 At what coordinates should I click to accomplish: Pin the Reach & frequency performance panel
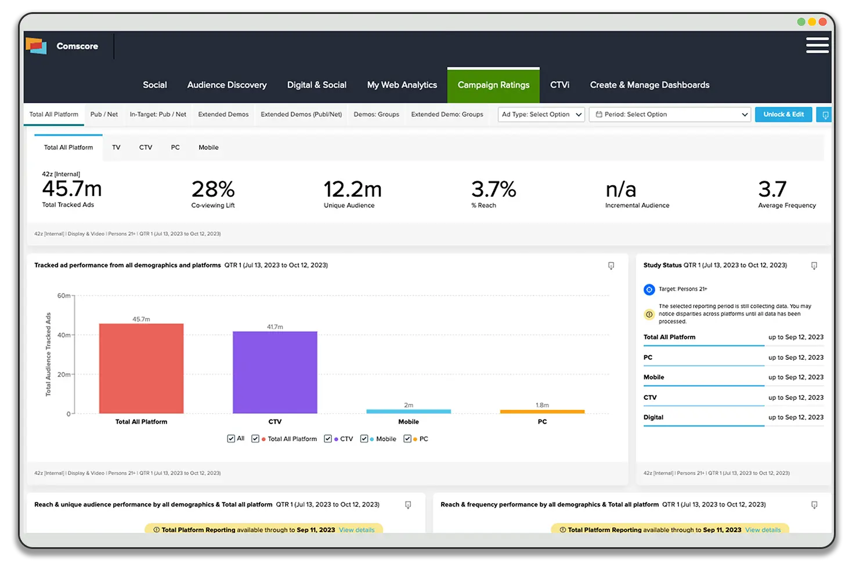[x=814, y=505]
